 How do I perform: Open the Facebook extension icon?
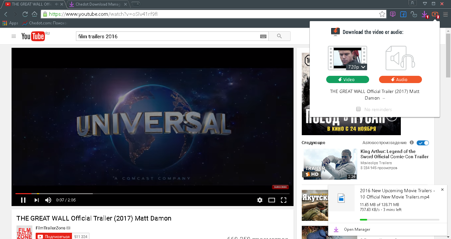point(403,14)
